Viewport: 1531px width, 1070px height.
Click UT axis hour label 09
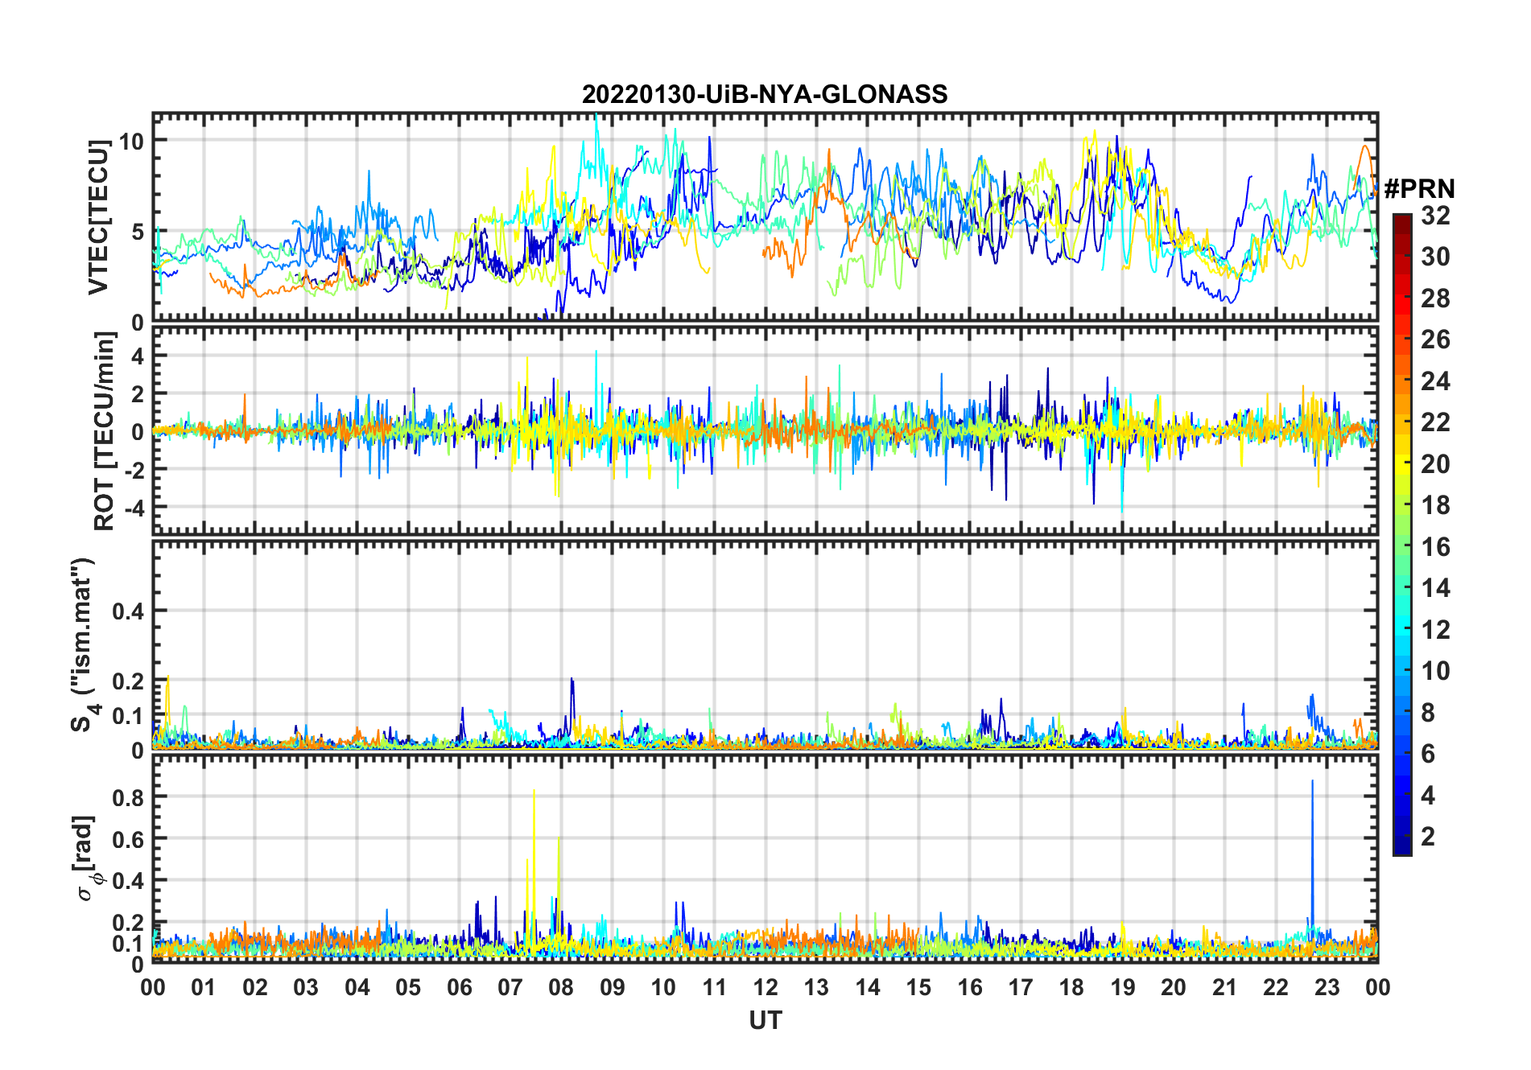point(613,987)
